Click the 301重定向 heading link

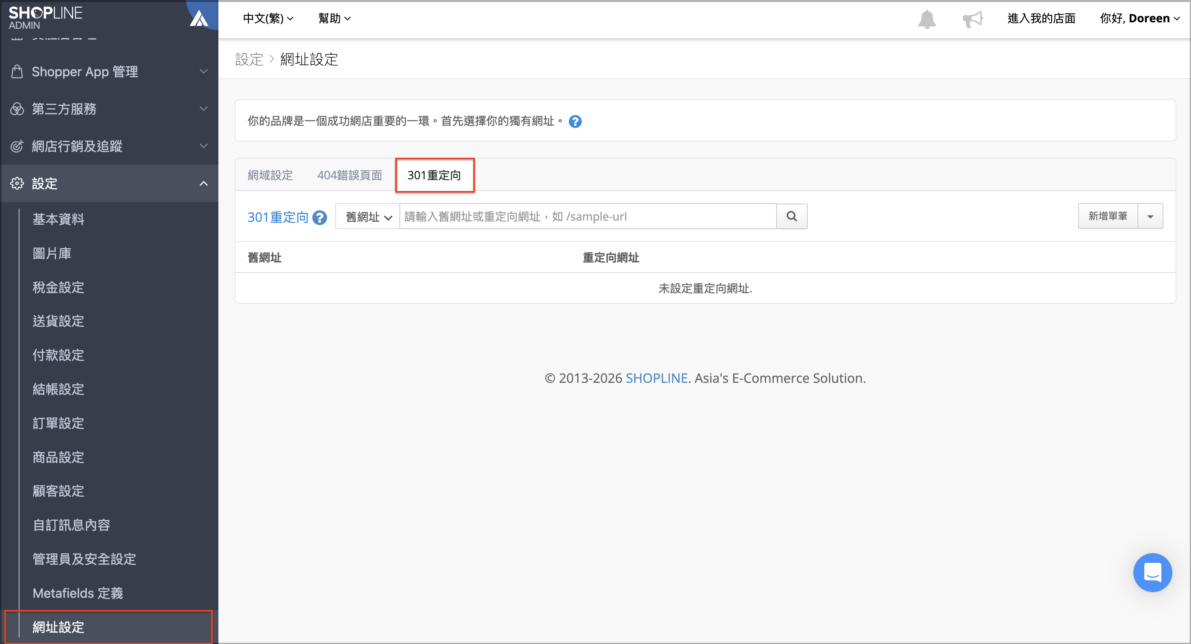click(x=278, y=217)
